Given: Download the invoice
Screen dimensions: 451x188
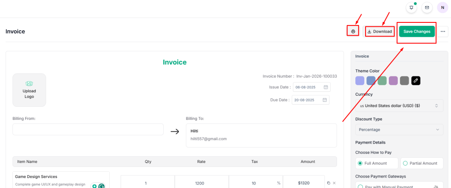Looking at the screenshot, I should (380, 32).
